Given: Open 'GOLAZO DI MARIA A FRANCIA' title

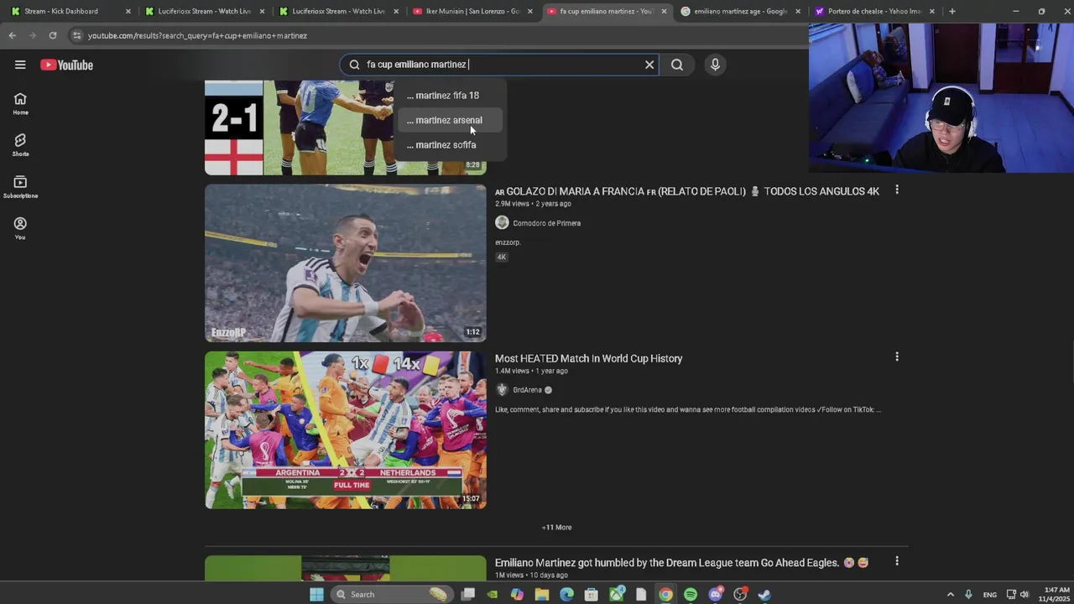Looking at the screenshot, I should pyautogui.click(x=687, y=191).
